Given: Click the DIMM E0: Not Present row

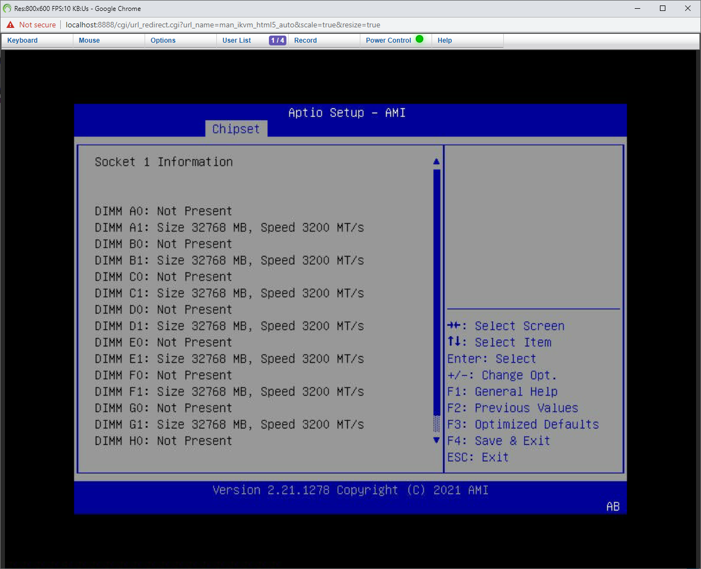Looking at the screenshot, I should click(163, 342).
